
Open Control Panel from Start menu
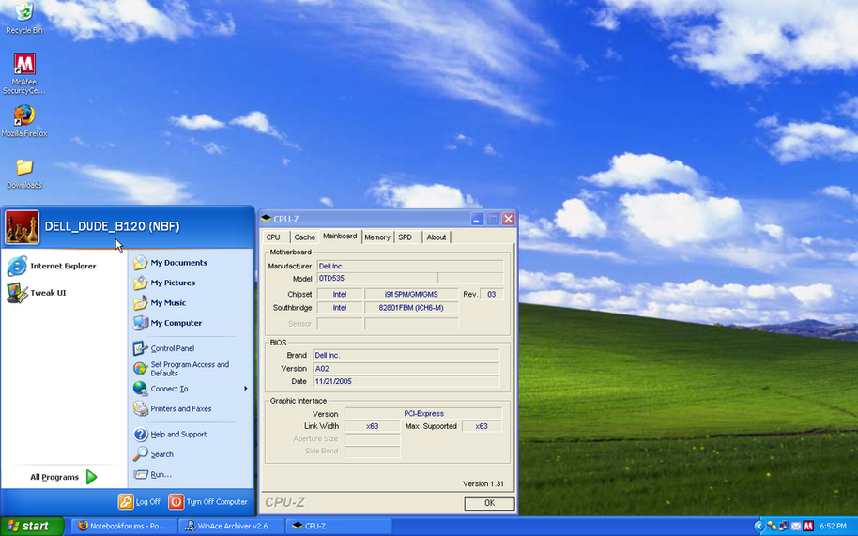click(163, 348)
